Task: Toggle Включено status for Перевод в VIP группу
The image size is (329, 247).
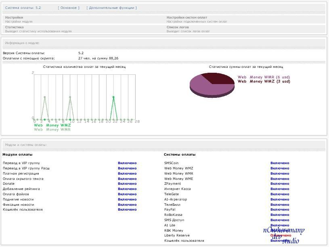Action: coord(127,163)
